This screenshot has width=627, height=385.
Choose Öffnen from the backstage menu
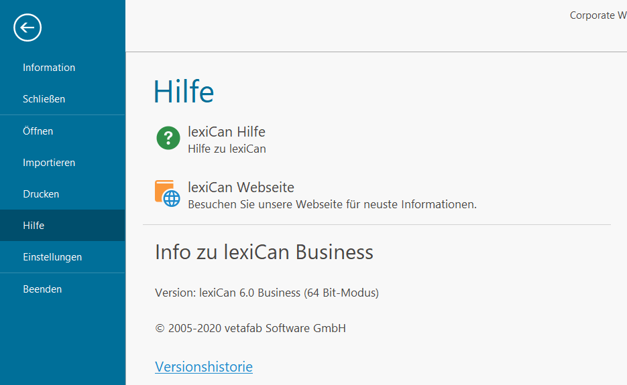pos(62,131)
